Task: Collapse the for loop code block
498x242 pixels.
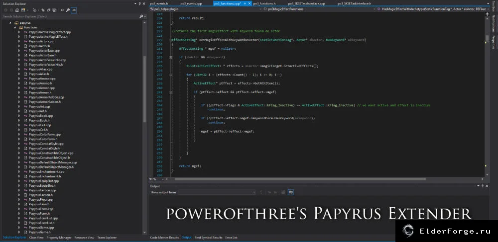Action: point(171,75)
